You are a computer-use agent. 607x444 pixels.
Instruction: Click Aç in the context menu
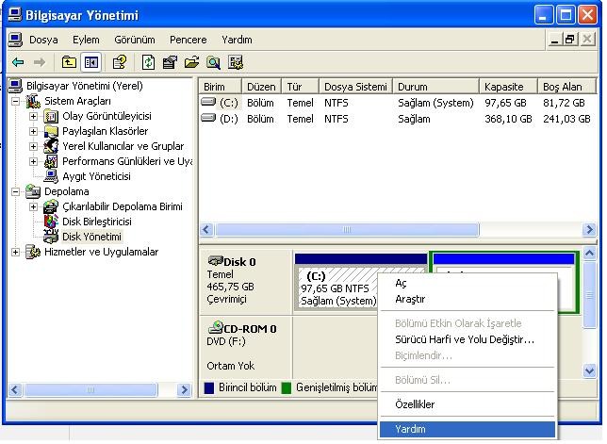pyautogui.click(x=401, y=283)
